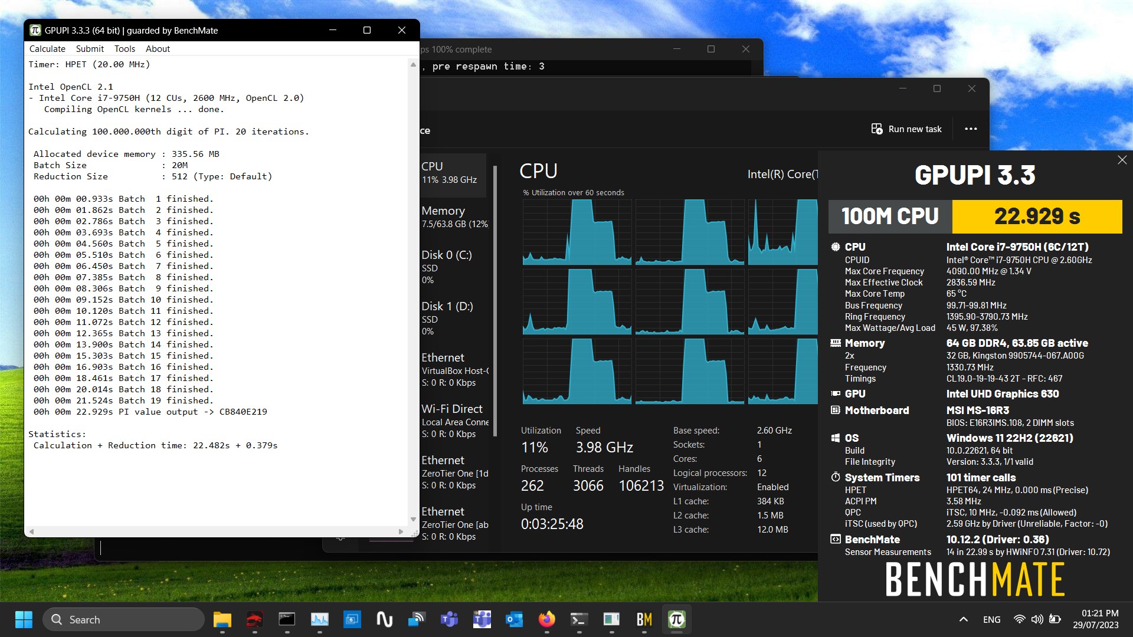Screen dimensions: 1133x637
Task: Expand the system tray hidden icons chevron
Action: [x=963, y=619]
